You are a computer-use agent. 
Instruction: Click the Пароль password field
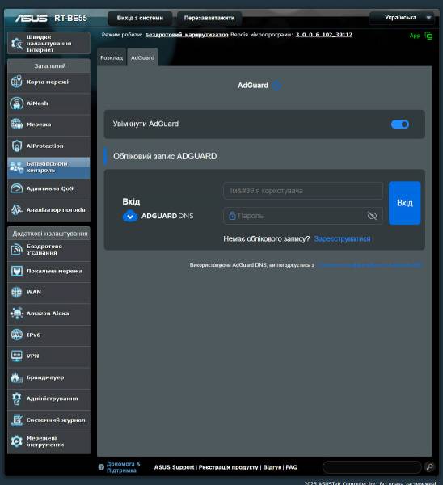pyautogui.click(x=303, y=216)
